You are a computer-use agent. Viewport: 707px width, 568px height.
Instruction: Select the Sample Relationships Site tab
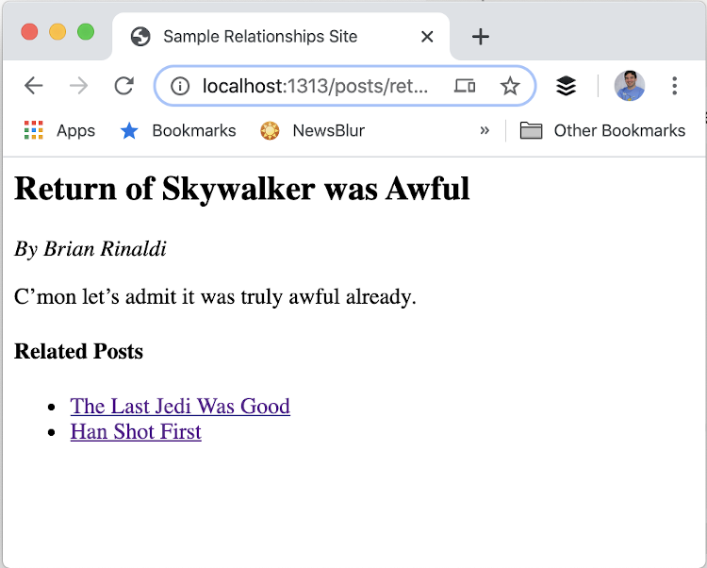pos(281,37)
